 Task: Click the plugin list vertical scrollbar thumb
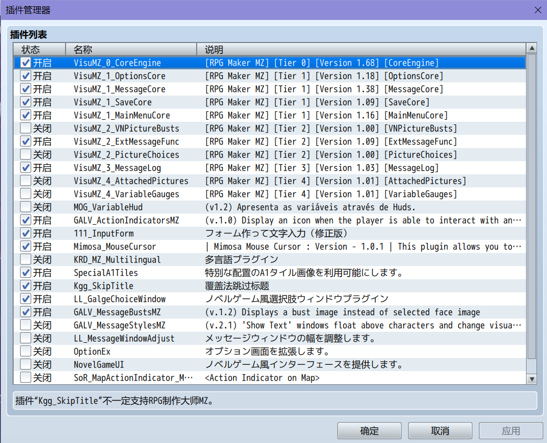(x=532, y=207)
